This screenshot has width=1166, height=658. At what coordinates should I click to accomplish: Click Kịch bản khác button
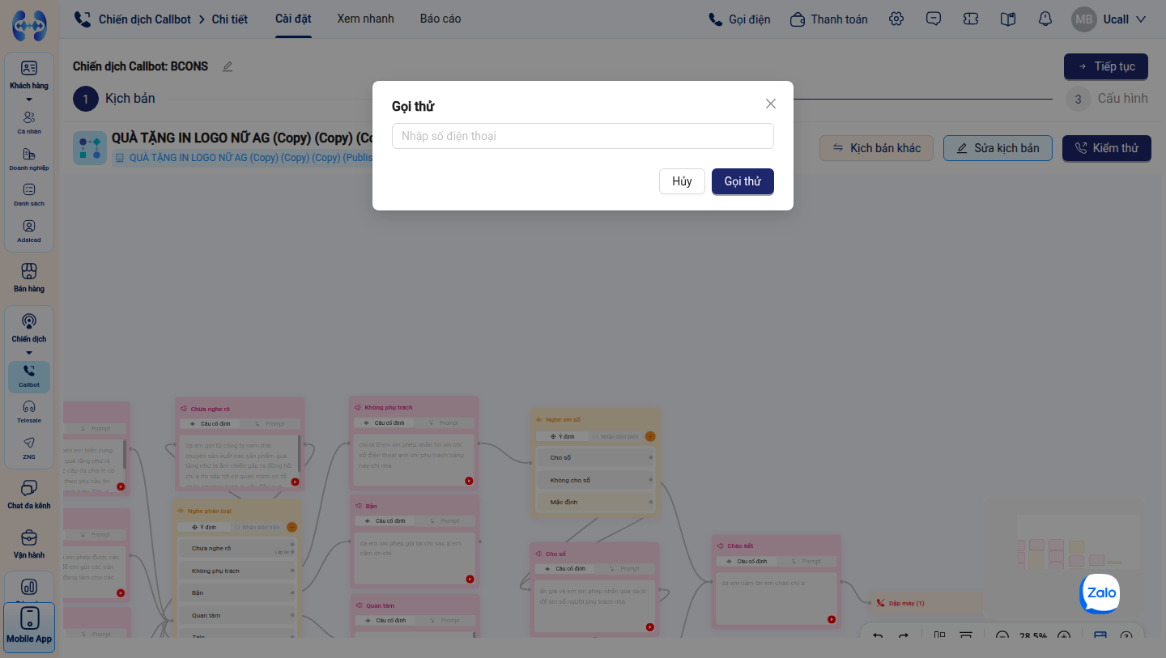(x=876, y=148)
